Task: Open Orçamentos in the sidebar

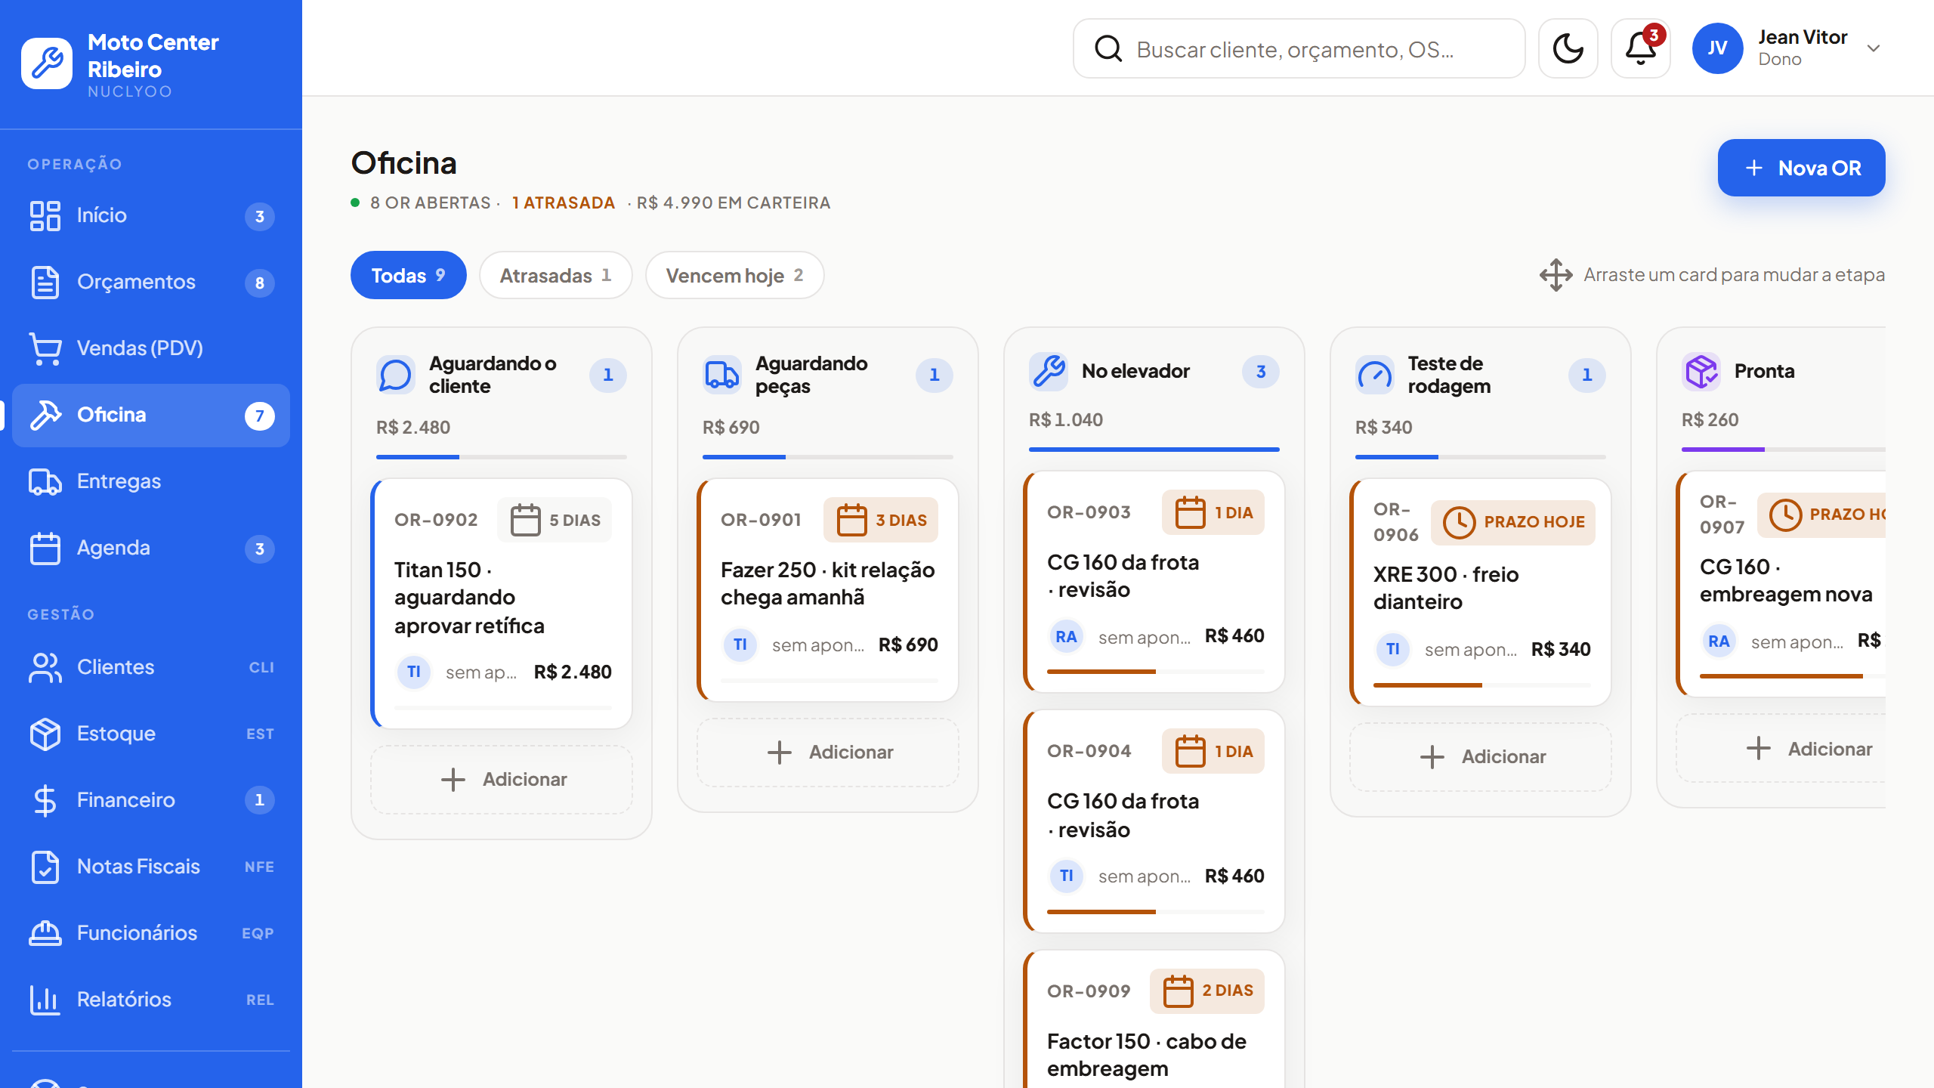Action: (x=151, y=282)
